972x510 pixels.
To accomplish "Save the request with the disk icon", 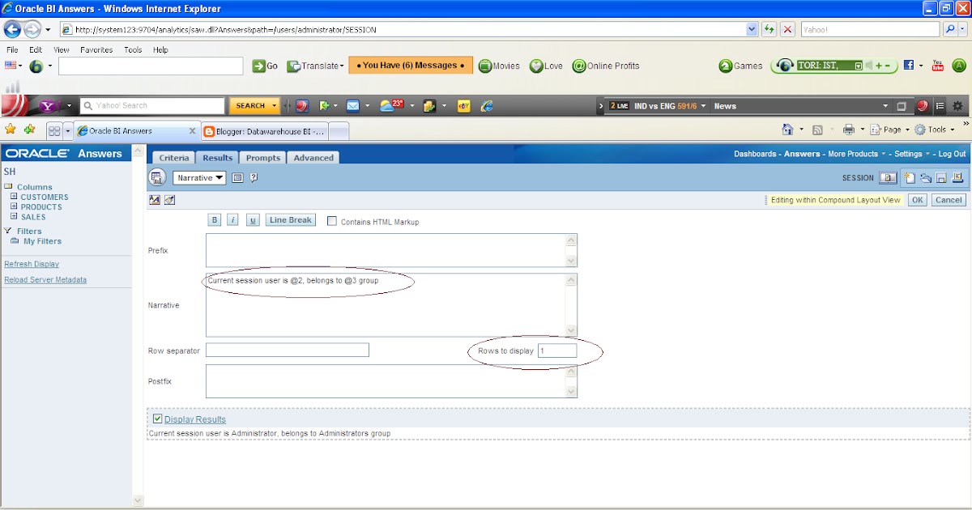I will 941,177.
